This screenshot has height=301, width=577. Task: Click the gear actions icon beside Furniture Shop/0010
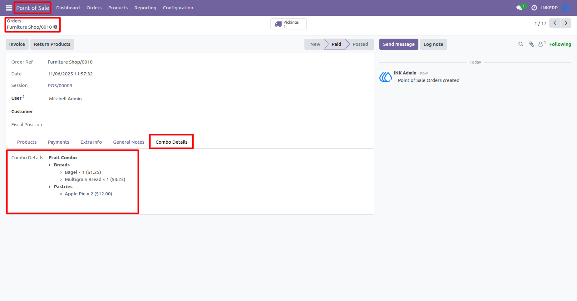55,27
